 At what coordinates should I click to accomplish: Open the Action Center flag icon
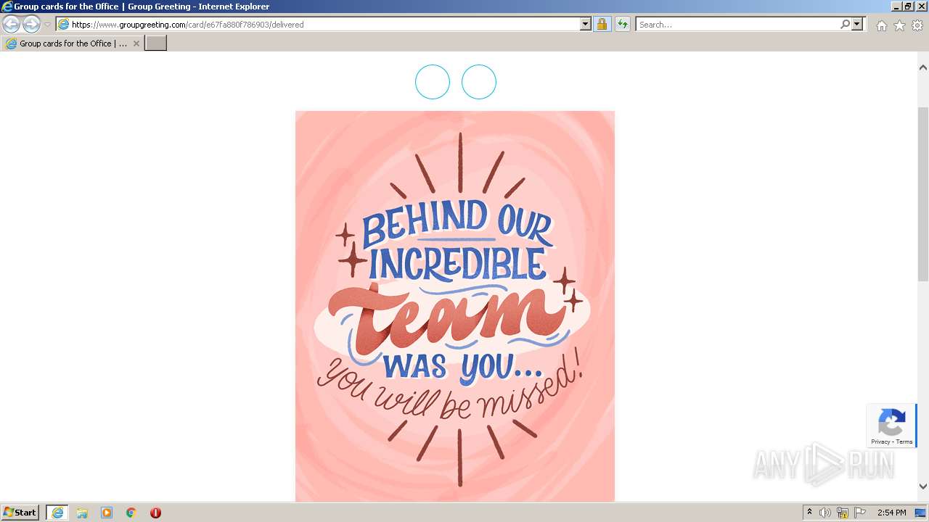click(860, 513)
